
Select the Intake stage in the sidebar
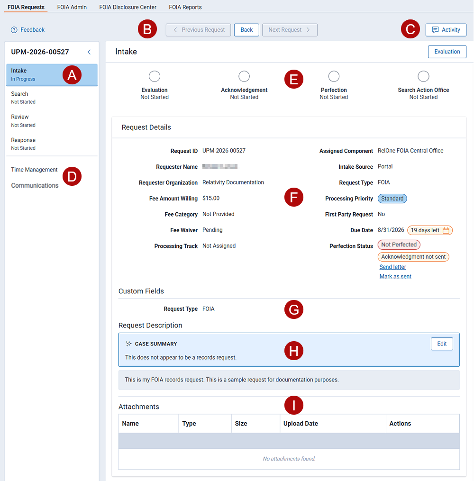point(52,75)
